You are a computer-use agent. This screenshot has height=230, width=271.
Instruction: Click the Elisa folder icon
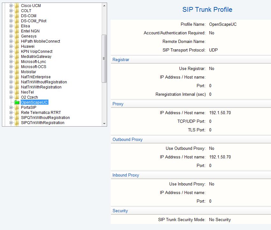tap(17, 26)
